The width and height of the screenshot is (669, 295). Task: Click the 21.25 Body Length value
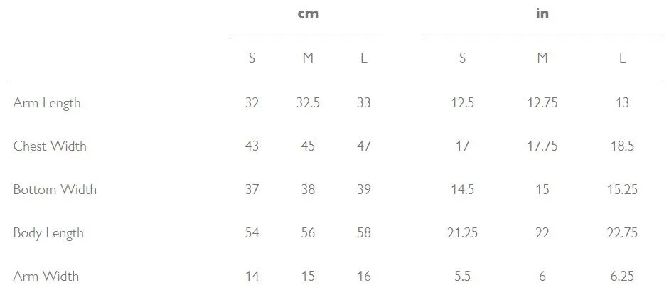(x=463, y=233)
